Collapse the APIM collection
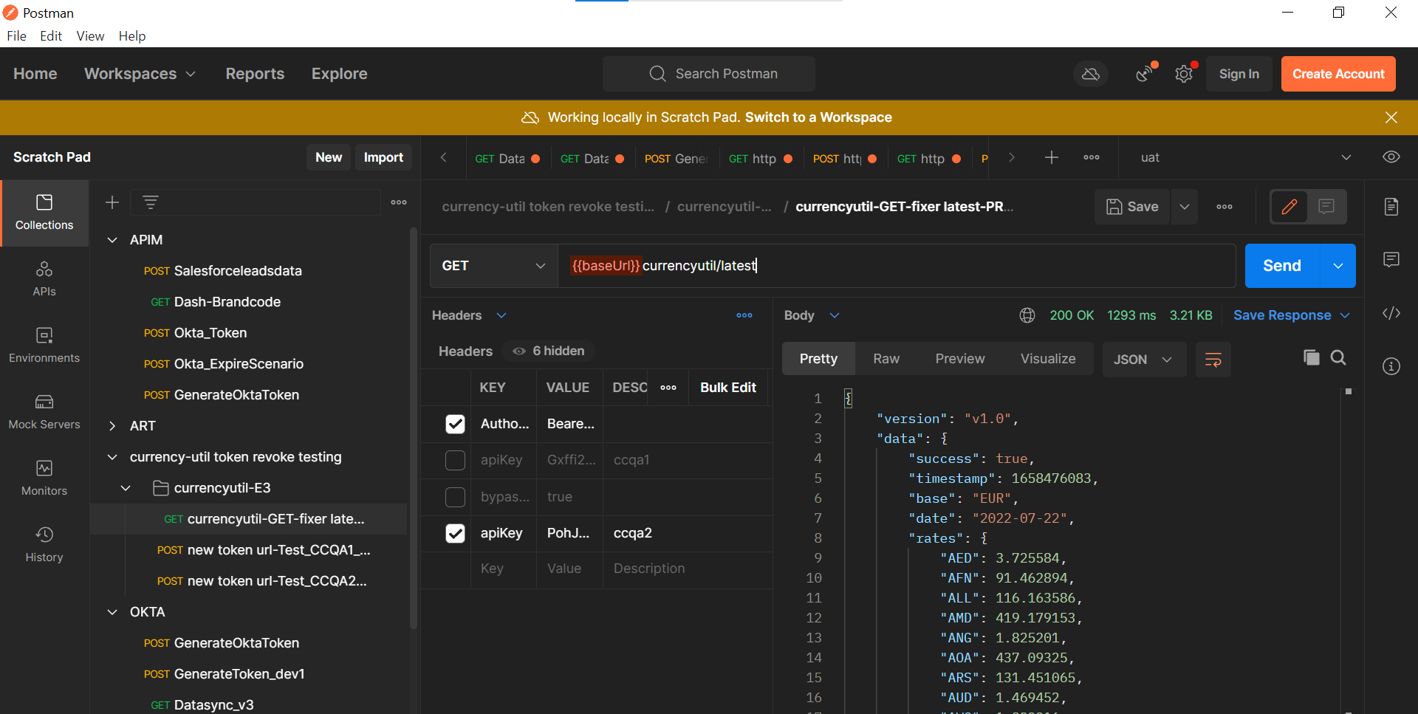 pyautogui.click(x=112, y=240)
